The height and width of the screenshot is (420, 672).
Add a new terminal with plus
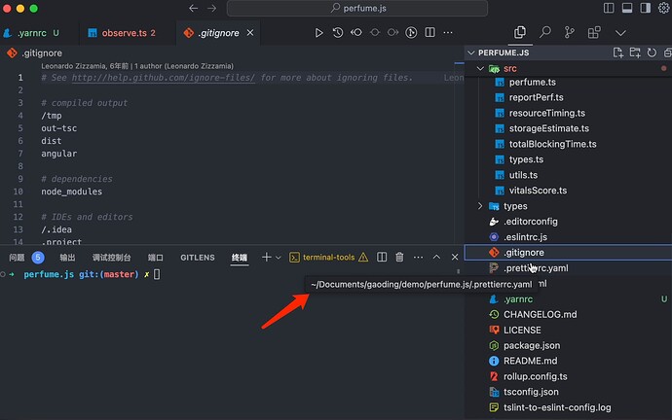[x=266, y=257]
